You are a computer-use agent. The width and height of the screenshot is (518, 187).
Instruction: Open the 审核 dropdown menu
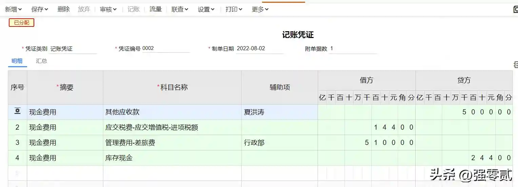(x=108, y=10)
